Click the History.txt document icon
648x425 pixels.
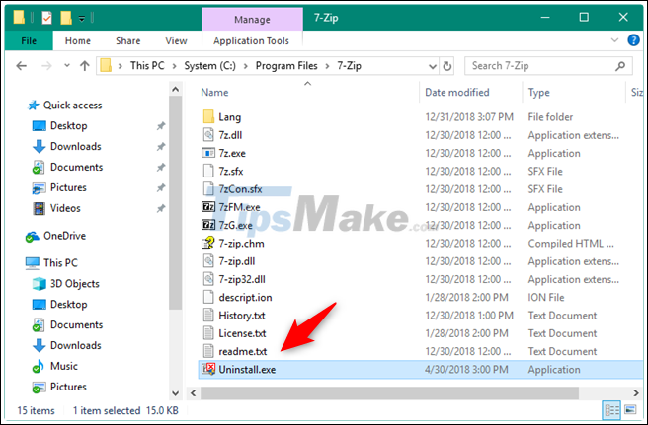[x=208, y=315]
